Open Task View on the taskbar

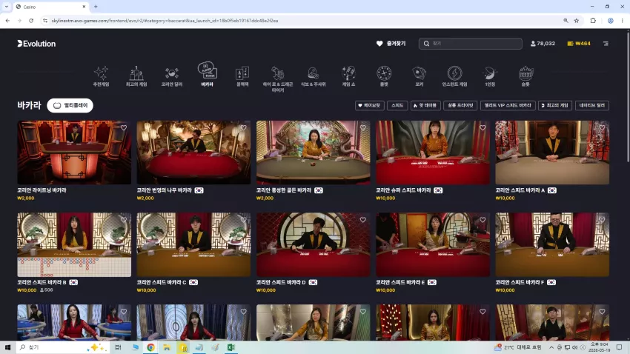click(118, 347)
